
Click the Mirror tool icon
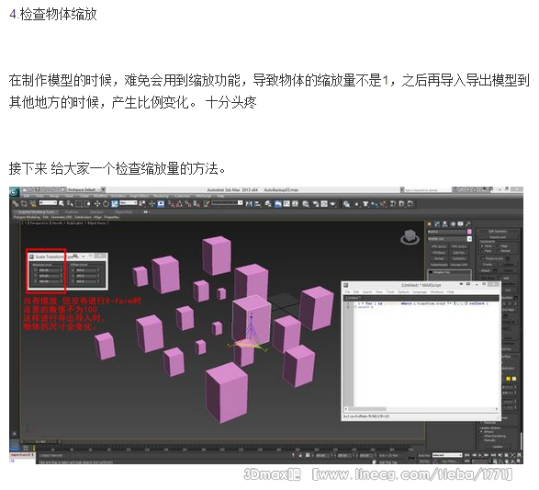[249, 204]
